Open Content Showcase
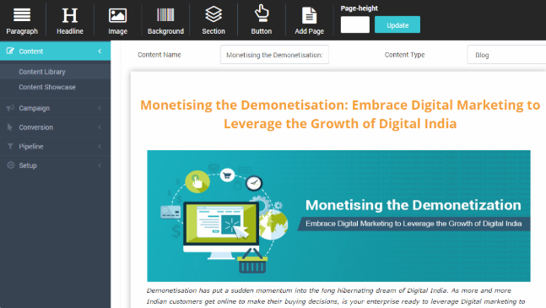Screen dimensions: 546x308 pos(47,87)
